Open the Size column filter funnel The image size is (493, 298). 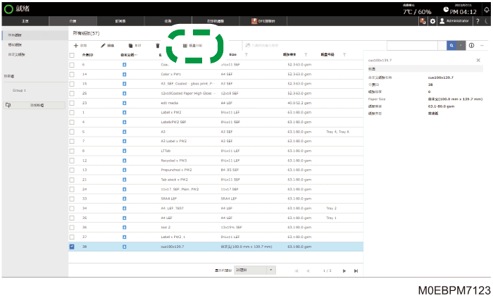point(246,55)
